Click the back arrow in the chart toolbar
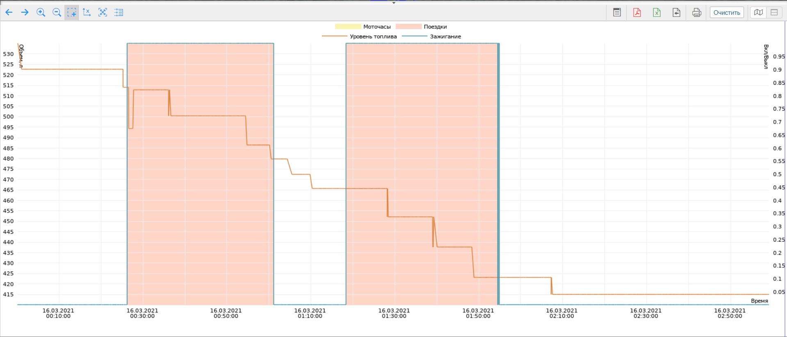This screenshot has height=337, width=787. (x=9, y=12)
